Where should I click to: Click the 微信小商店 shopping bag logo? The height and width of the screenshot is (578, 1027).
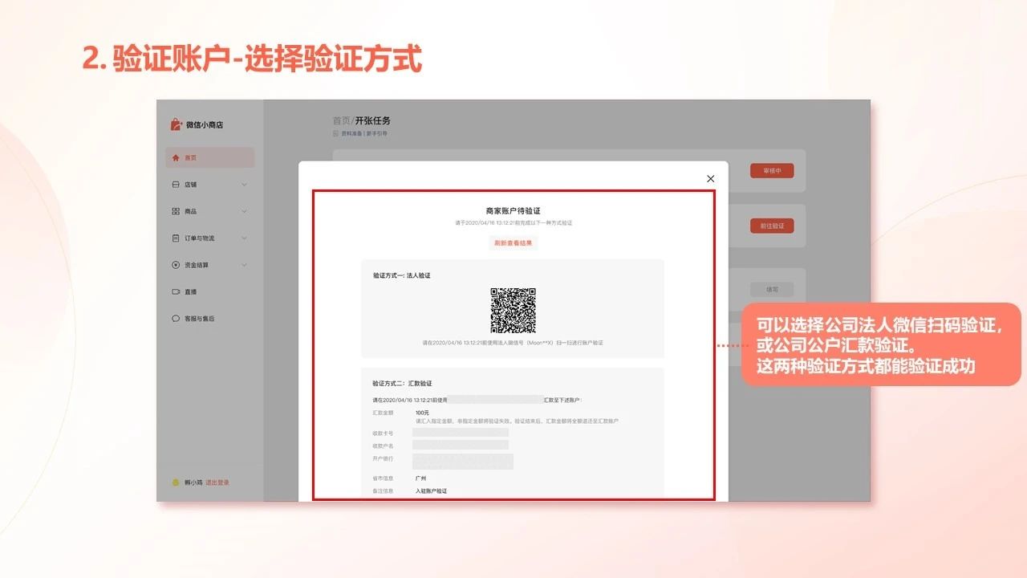(177, 124)
